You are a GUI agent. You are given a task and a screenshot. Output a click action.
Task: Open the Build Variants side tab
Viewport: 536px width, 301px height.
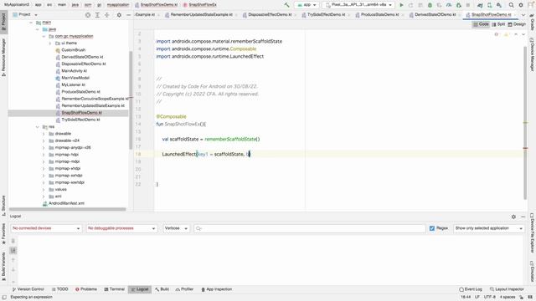click(3, 266)
